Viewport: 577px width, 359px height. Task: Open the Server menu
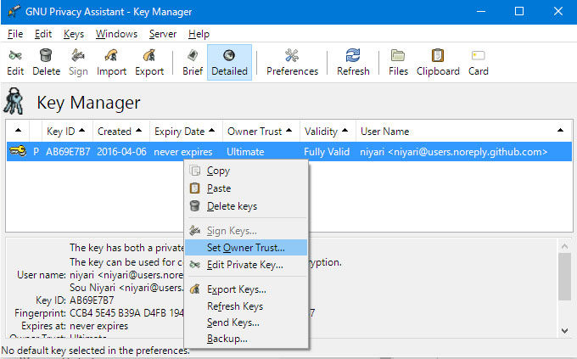(x=163, y=34)
